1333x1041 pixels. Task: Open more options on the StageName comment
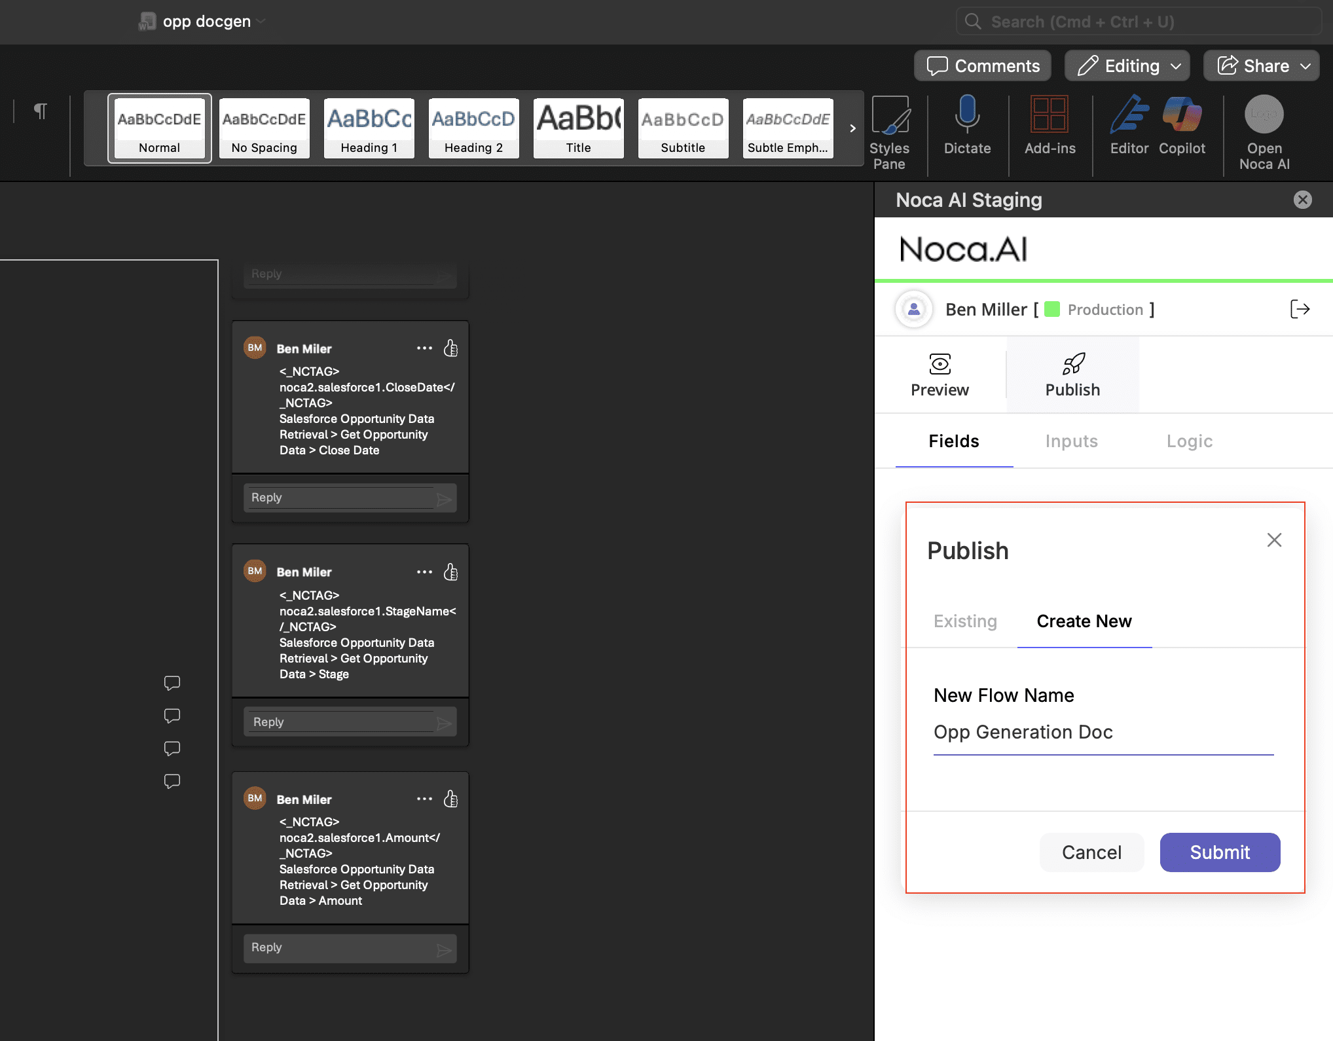424,572
